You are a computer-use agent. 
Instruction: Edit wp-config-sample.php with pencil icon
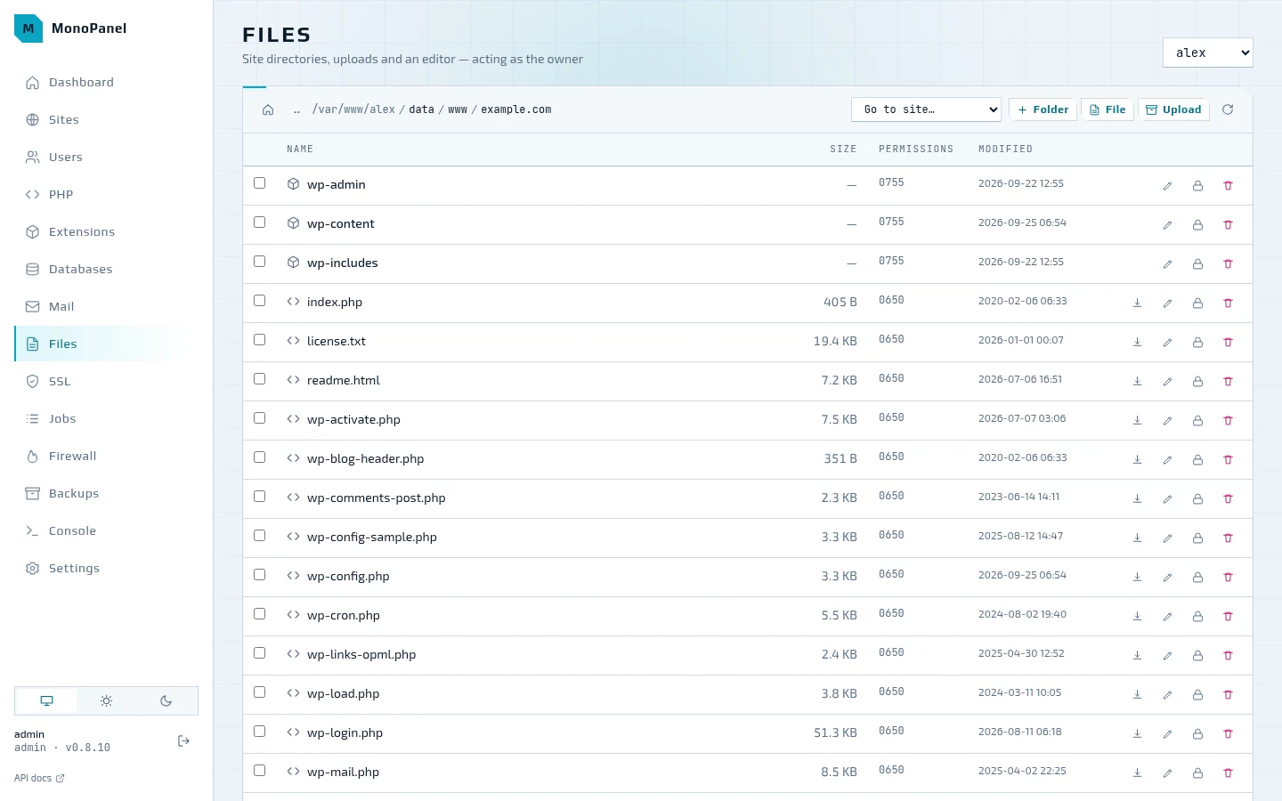point(1167,538)
